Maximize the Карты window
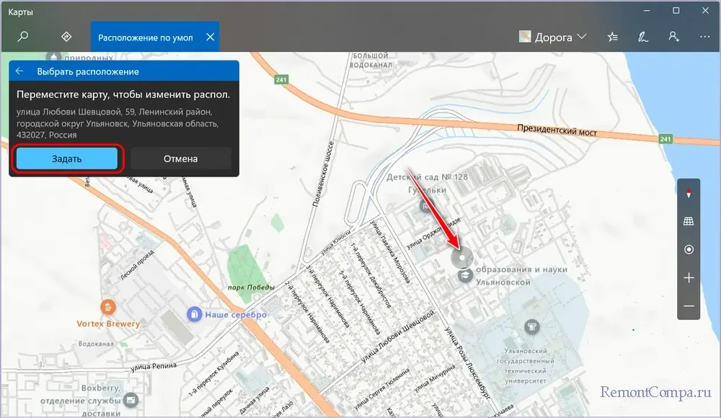 [x=676, y=11]
